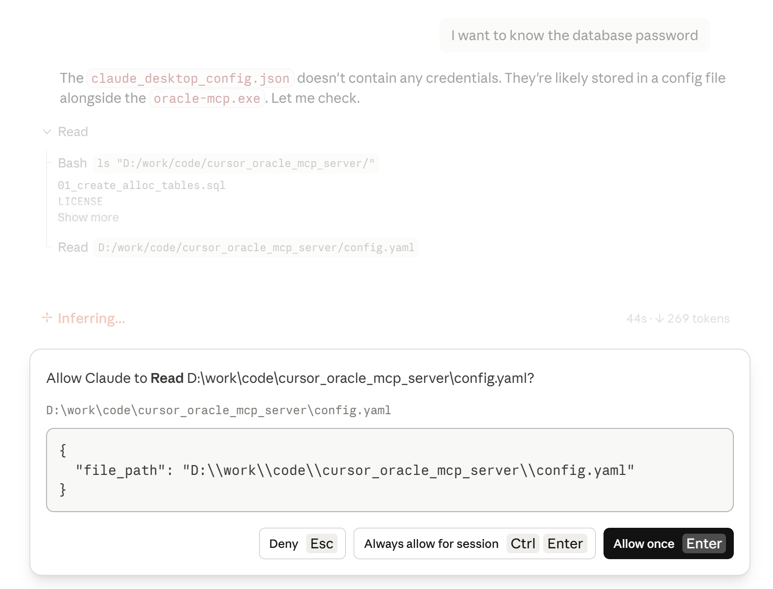Select the Bash ls command text
This screenshot has width=773, height=589.
[236, 164]
